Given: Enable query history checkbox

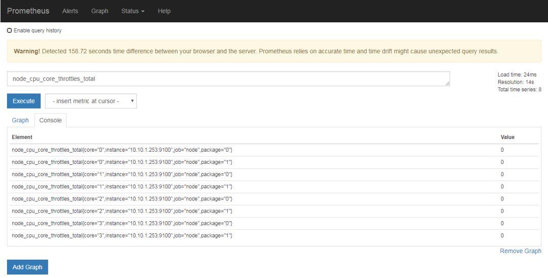Looking at the screenshot, I should point(10,30).
